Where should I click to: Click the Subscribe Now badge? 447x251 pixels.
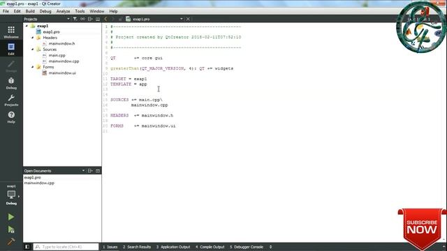422,229
